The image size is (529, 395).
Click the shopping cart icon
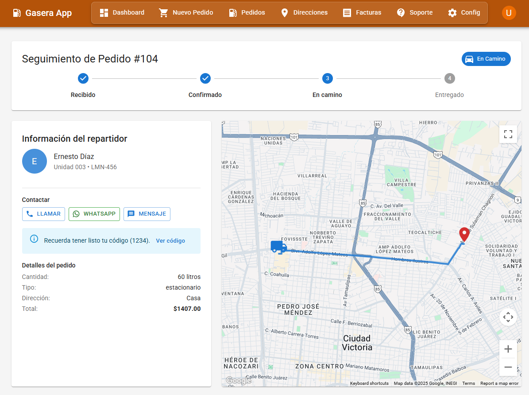click(164, 13)
